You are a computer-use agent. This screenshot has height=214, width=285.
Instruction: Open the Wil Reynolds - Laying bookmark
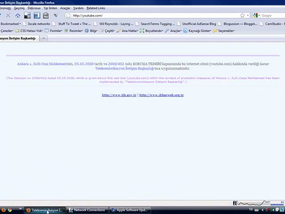(x=114, y=24)
